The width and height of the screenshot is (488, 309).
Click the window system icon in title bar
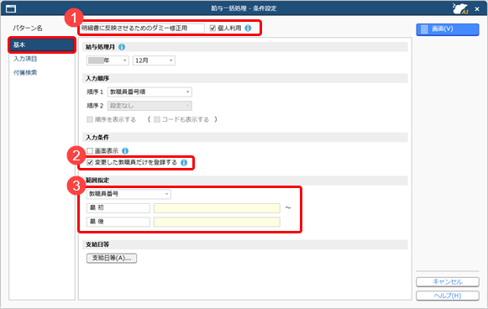tap(11, 8)
